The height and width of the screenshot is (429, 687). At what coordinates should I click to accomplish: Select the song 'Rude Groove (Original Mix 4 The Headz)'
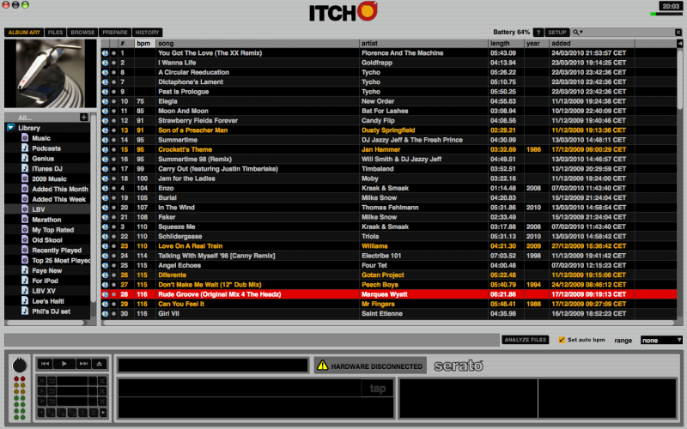[220, 294]
